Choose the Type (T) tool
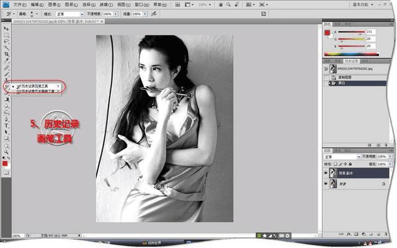This screenshot has width=397, height=248. tap(6, 125)
